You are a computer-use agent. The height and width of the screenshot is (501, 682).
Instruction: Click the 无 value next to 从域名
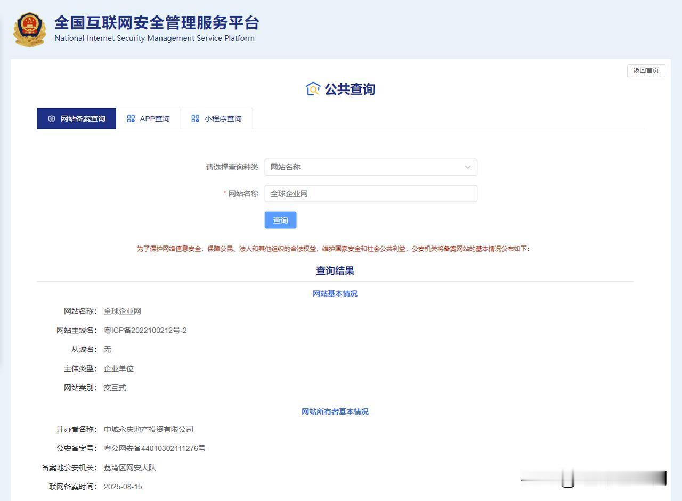[108, 350]
